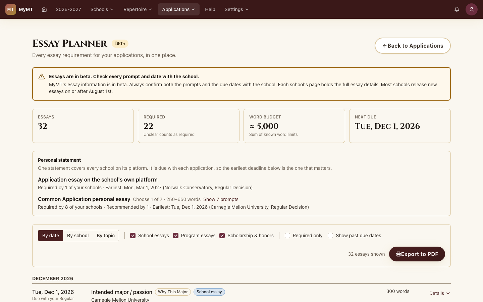Click the printer icon on Export to PDF
483x302 pixels.
click(x=398, y=254)
